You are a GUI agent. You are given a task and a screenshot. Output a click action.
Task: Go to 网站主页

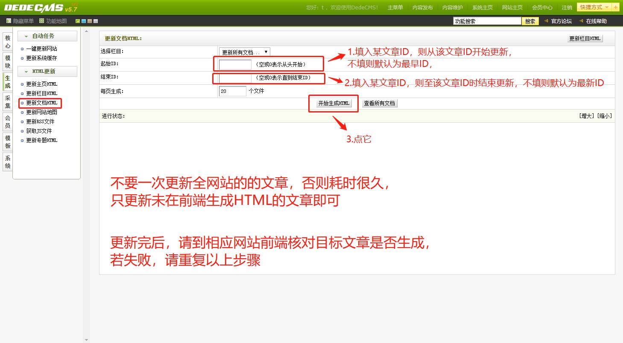(512, 8)
